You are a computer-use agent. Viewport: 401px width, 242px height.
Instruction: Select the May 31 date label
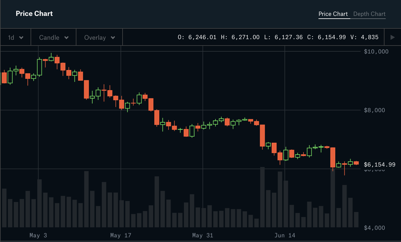(202, 235)
